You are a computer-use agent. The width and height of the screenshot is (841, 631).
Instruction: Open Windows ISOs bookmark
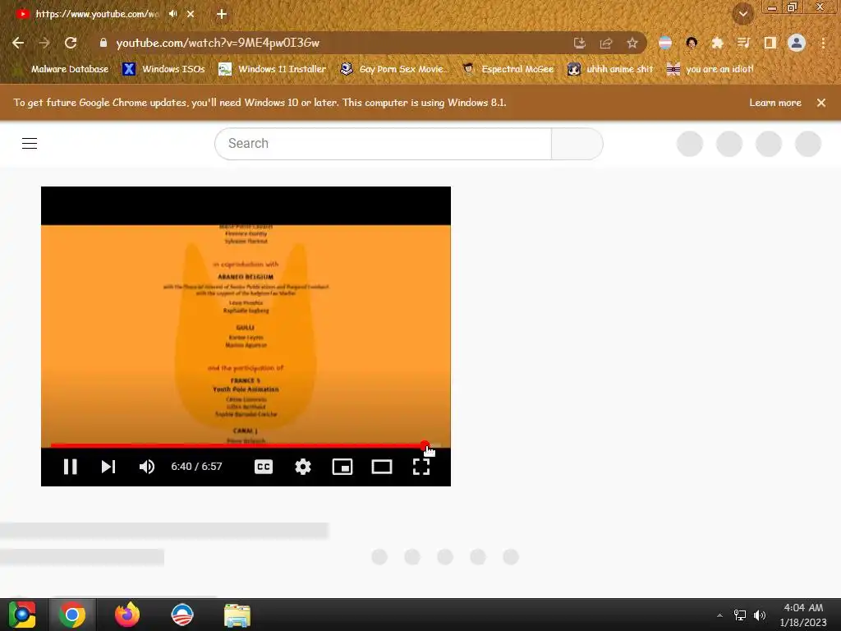tap(163, 69)
